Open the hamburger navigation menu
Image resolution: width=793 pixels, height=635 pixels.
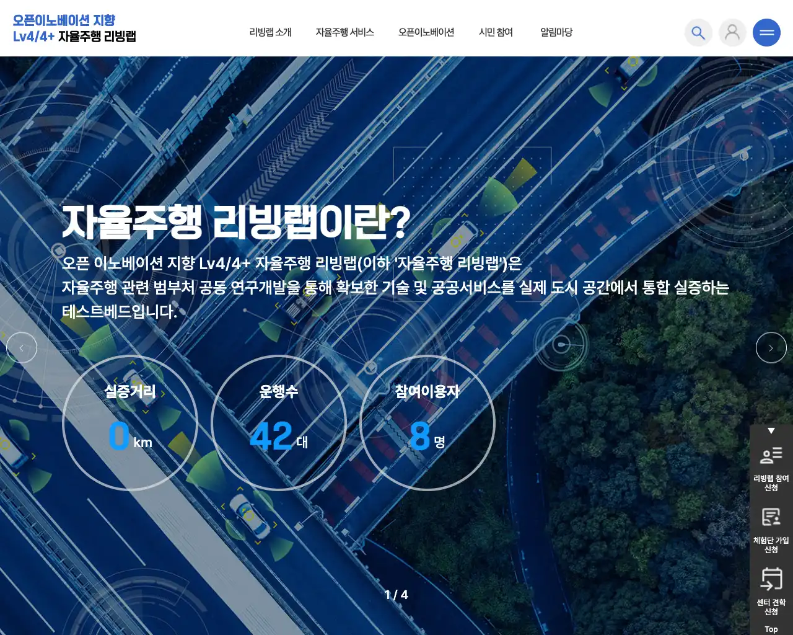coord(766,32)
